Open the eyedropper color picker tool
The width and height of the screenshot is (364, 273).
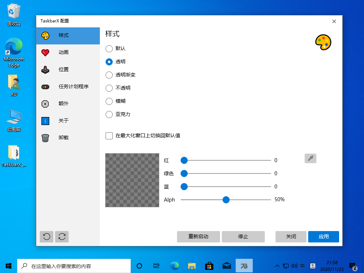[310, 158]
